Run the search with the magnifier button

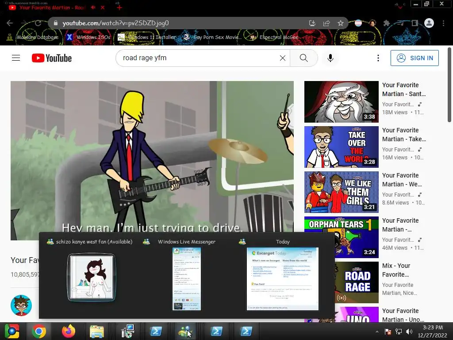303,58
